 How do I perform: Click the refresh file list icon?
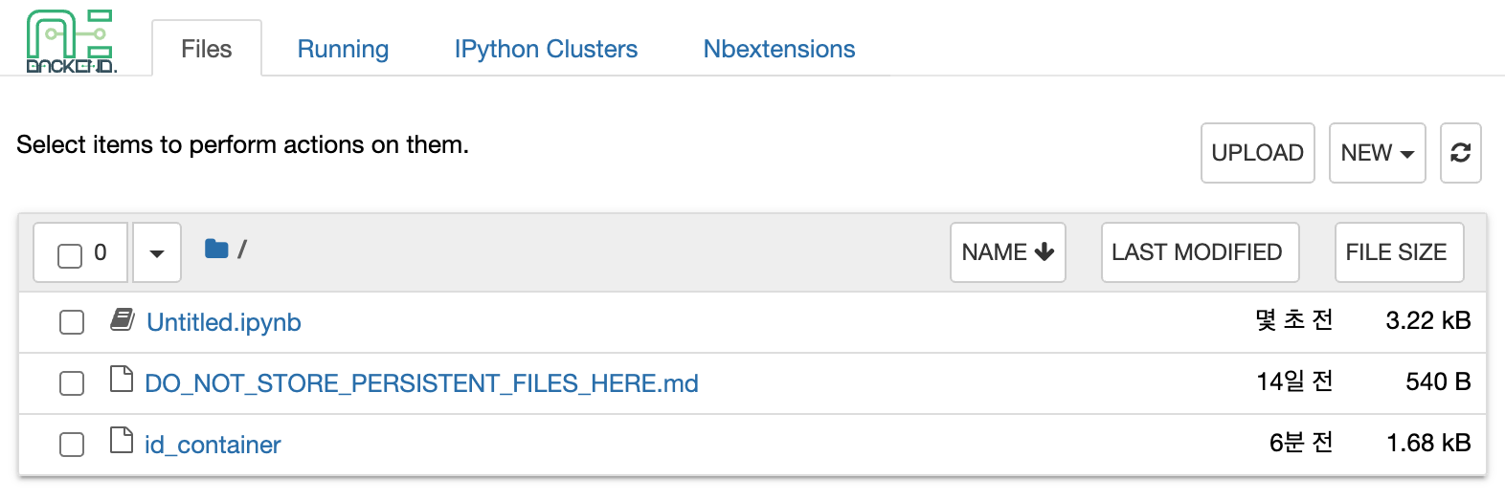pyautogui.click(x=1460, y=153)
